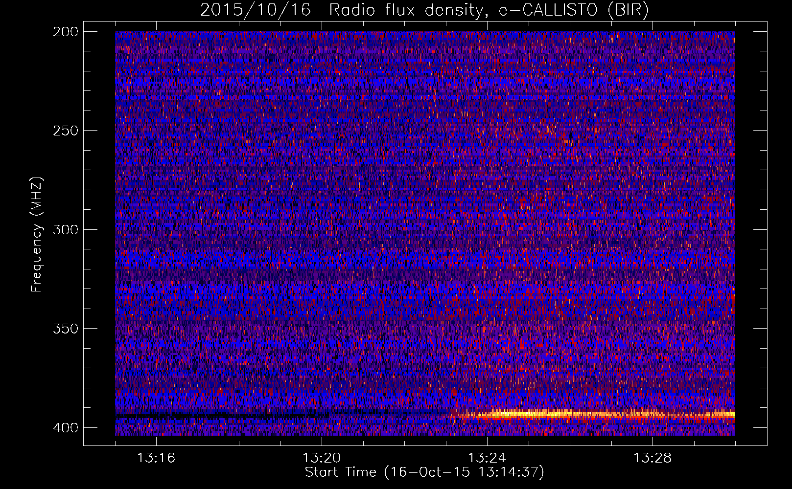The width and height of the screenshot is (792, 489).
Task: Click the "Frequency (MHZ)" axis label
Action: 37,234
